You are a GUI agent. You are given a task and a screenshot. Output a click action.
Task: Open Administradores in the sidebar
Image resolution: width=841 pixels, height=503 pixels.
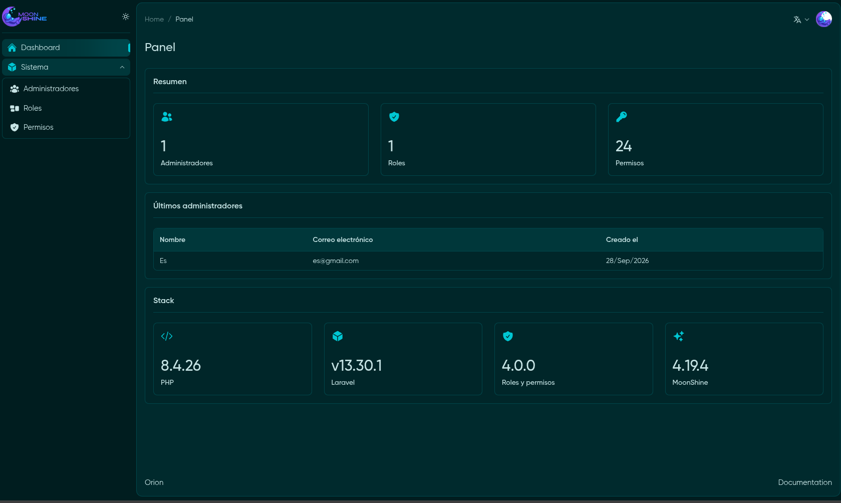(x=66, y=89)
